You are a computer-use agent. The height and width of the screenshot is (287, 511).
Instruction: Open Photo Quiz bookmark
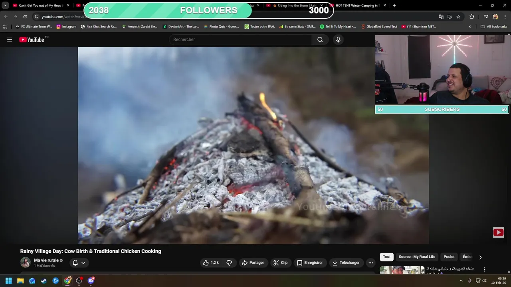[x=221, y=27]
